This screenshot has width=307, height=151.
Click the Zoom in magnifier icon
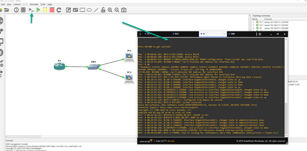coord(110,10)
